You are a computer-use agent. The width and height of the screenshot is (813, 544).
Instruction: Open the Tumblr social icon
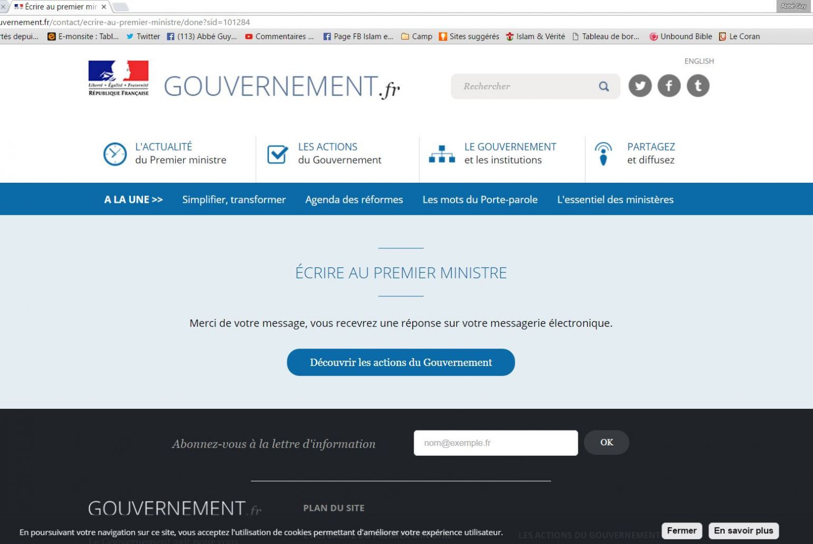[698, 86]
